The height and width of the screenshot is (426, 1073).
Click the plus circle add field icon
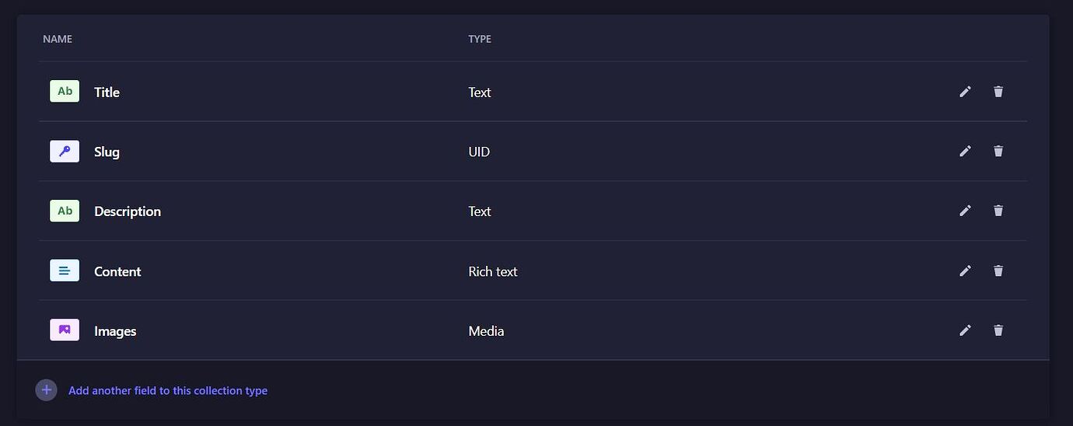(x=47, y=390)
